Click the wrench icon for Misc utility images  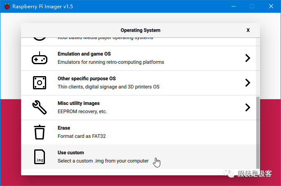pyautogui.click(x=40, y=107)
